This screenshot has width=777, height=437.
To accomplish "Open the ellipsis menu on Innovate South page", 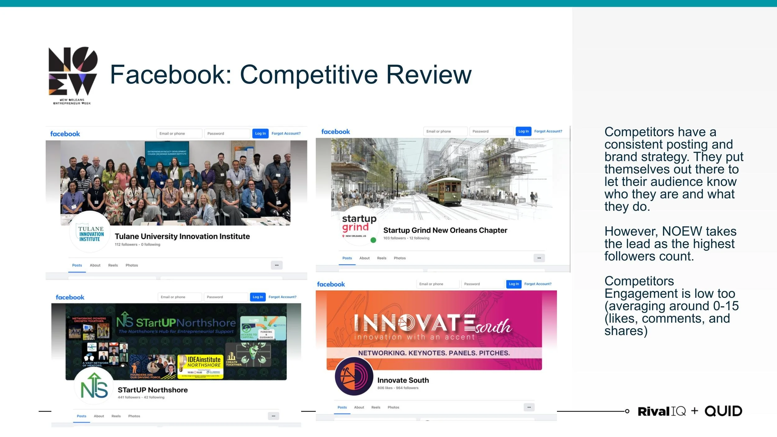I will point(529,407).
